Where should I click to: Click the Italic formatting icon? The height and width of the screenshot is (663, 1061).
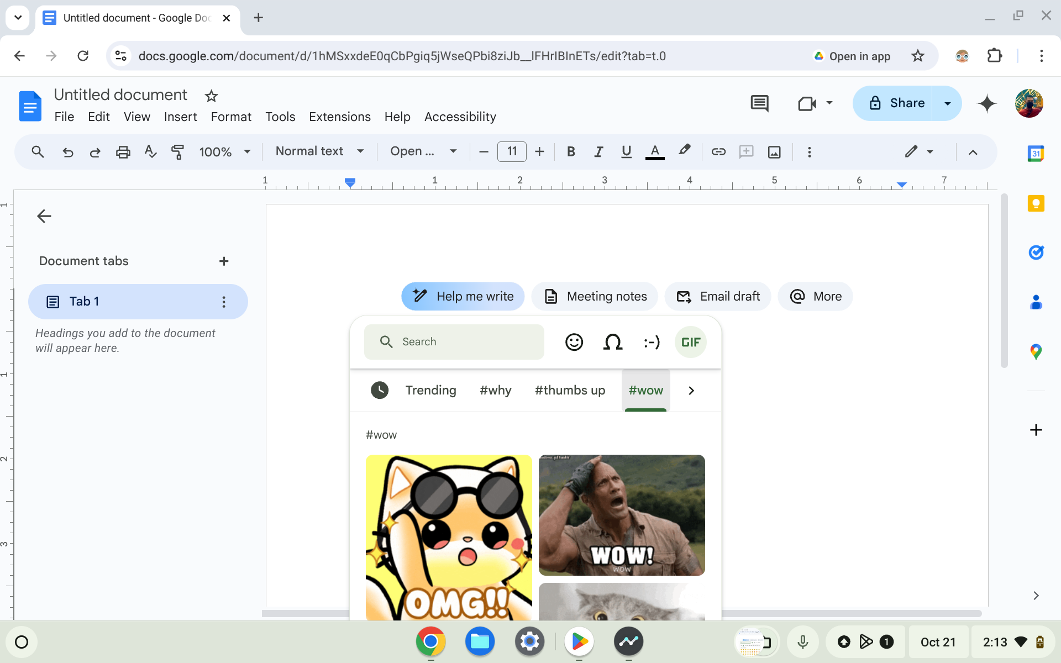click(x=598, y=152)
